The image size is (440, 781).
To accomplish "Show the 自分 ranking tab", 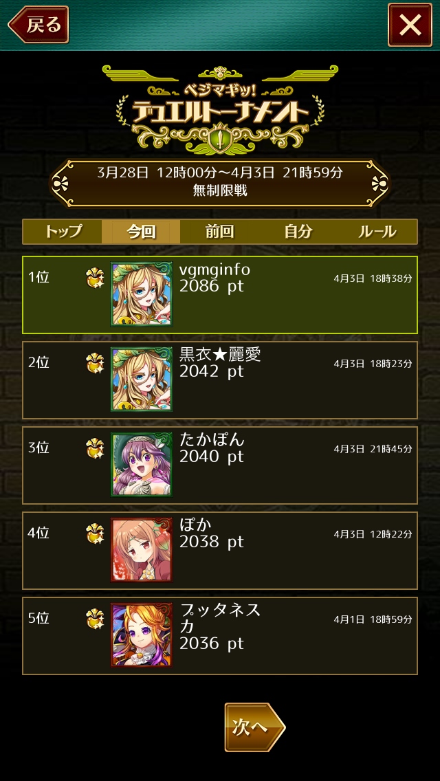I will [298, 232].
